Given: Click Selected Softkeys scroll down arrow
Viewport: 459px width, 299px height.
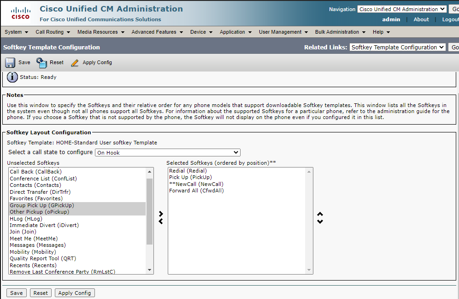Looking at the screenshot, I should 309,270.
